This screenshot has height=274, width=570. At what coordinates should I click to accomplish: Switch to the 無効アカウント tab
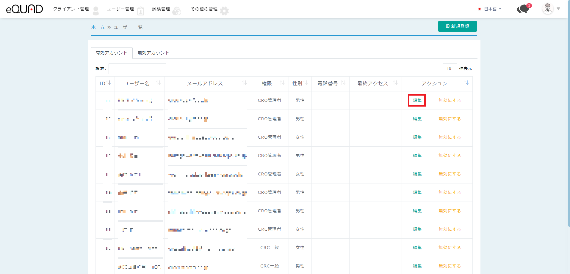(153, 53)
